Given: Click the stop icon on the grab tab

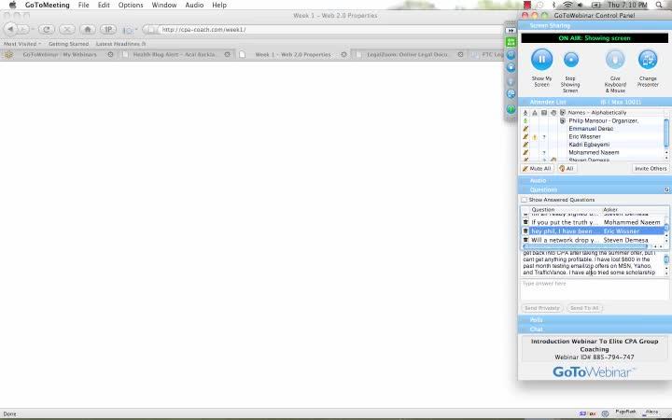Looking at the screenshot, I should coord(511,67).
